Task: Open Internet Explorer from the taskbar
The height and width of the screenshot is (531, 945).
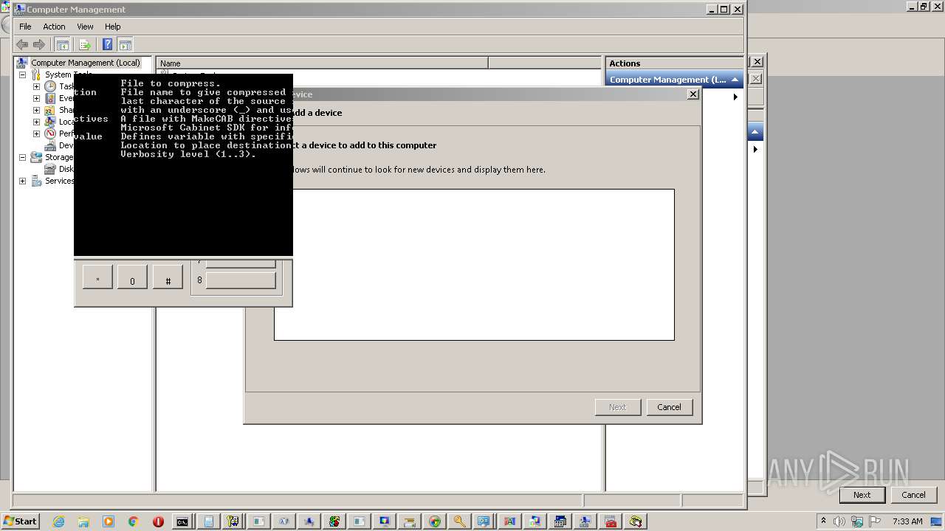Action: pyautogui.click(x=58, y=521)
